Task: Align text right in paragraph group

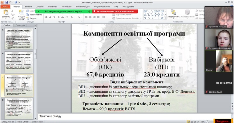Action: [94, 17]
